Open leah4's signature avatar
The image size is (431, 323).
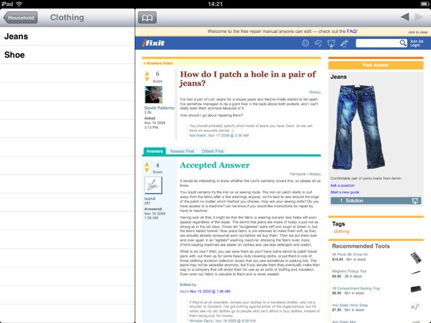point(154,186)
